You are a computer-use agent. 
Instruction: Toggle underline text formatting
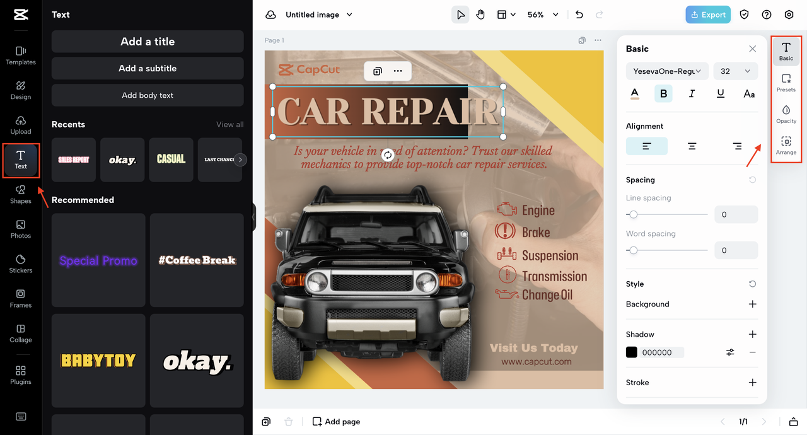click(x=721, y=93)
